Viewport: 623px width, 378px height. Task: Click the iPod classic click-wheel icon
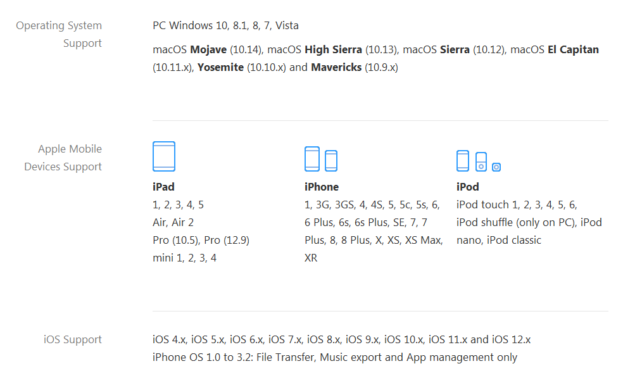(481, 161)
